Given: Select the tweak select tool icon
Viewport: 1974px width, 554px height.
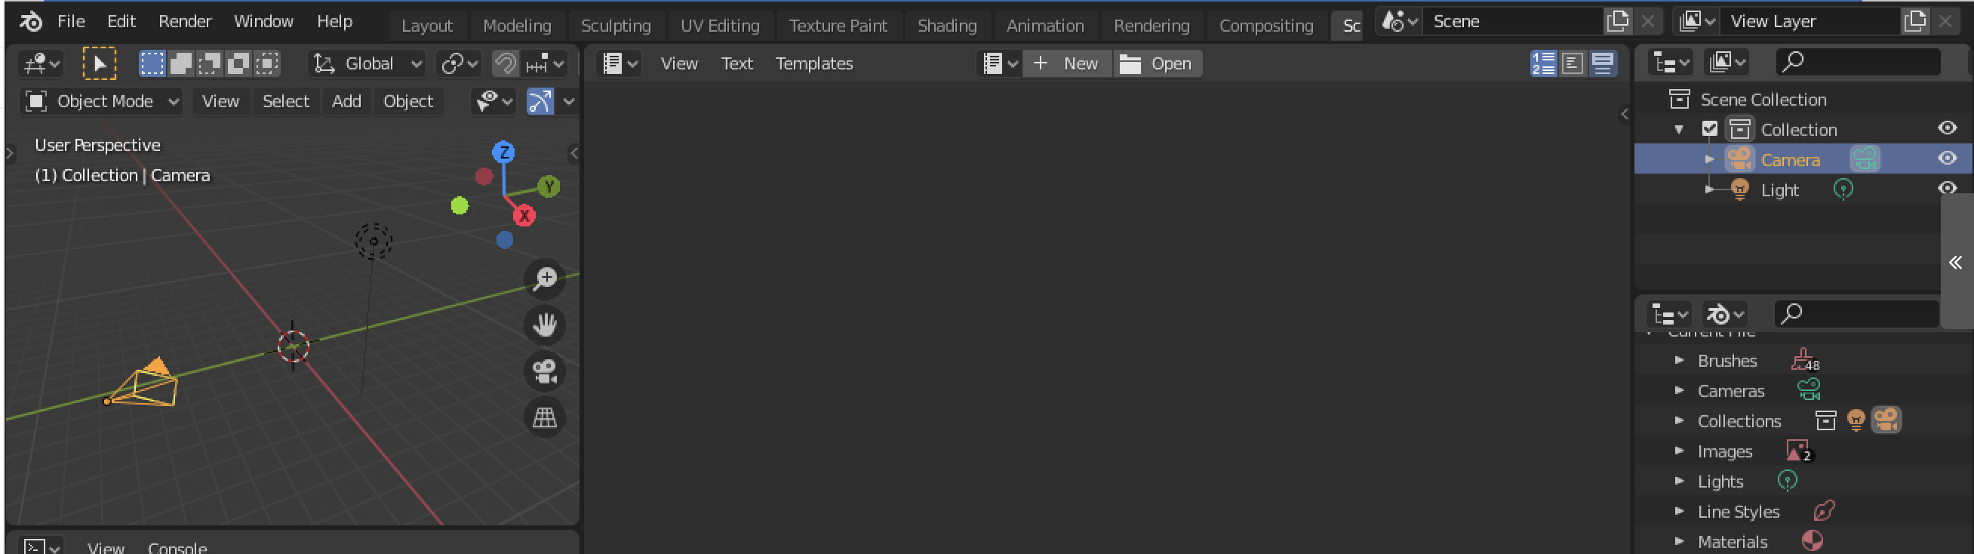Looking at the screenshot, I should click(x=100, y=63).
